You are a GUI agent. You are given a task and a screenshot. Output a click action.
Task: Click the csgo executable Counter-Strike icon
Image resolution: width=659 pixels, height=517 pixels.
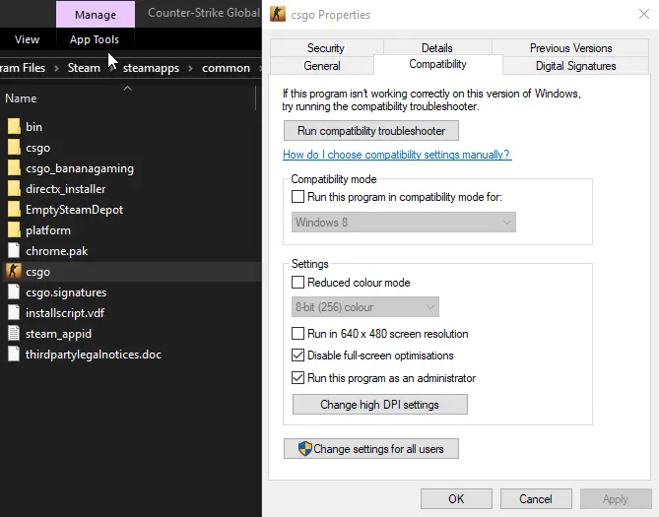(14, 271)
